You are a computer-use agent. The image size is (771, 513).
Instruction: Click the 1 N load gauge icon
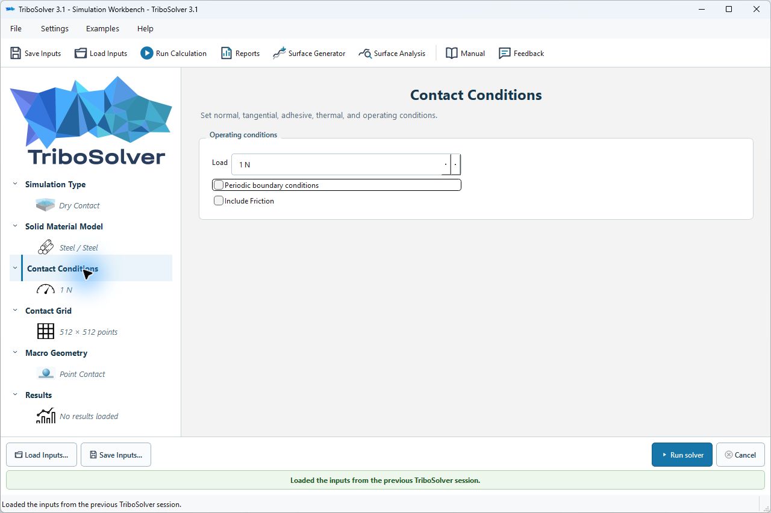pos(45,290)
